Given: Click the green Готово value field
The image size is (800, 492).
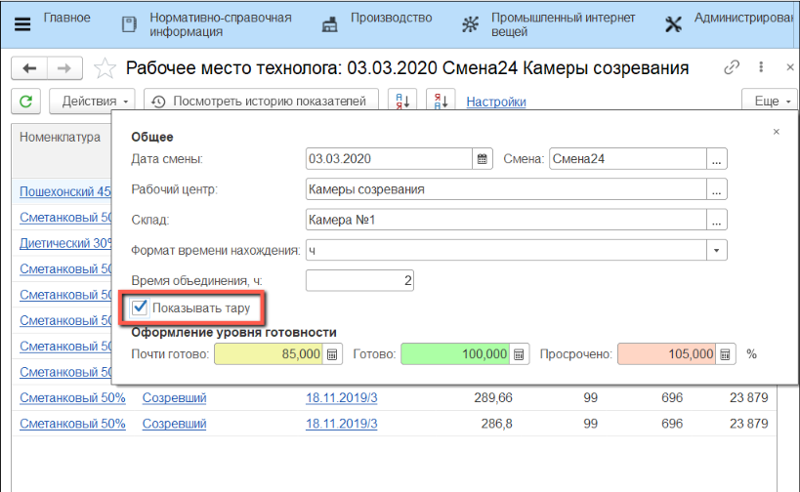Looking at the screenshot, I should pyautogui.click(x=455, y=354).
